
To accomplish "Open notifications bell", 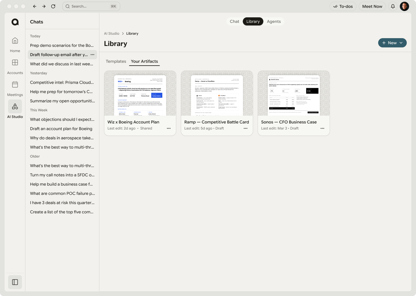I will [x=393, y=6].
